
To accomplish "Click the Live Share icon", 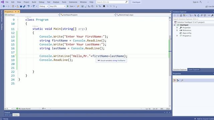I will tap(207, 6).
